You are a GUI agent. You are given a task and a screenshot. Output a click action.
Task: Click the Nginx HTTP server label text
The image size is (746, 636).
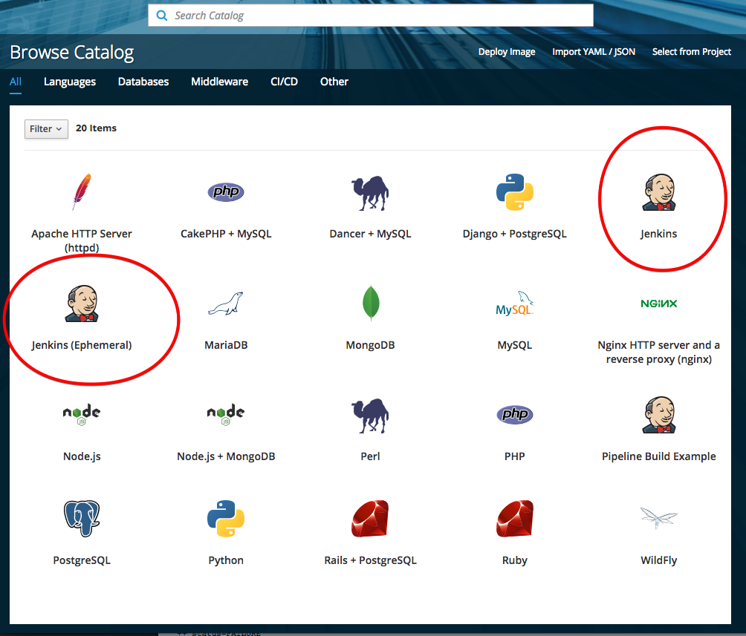[659, 352]
